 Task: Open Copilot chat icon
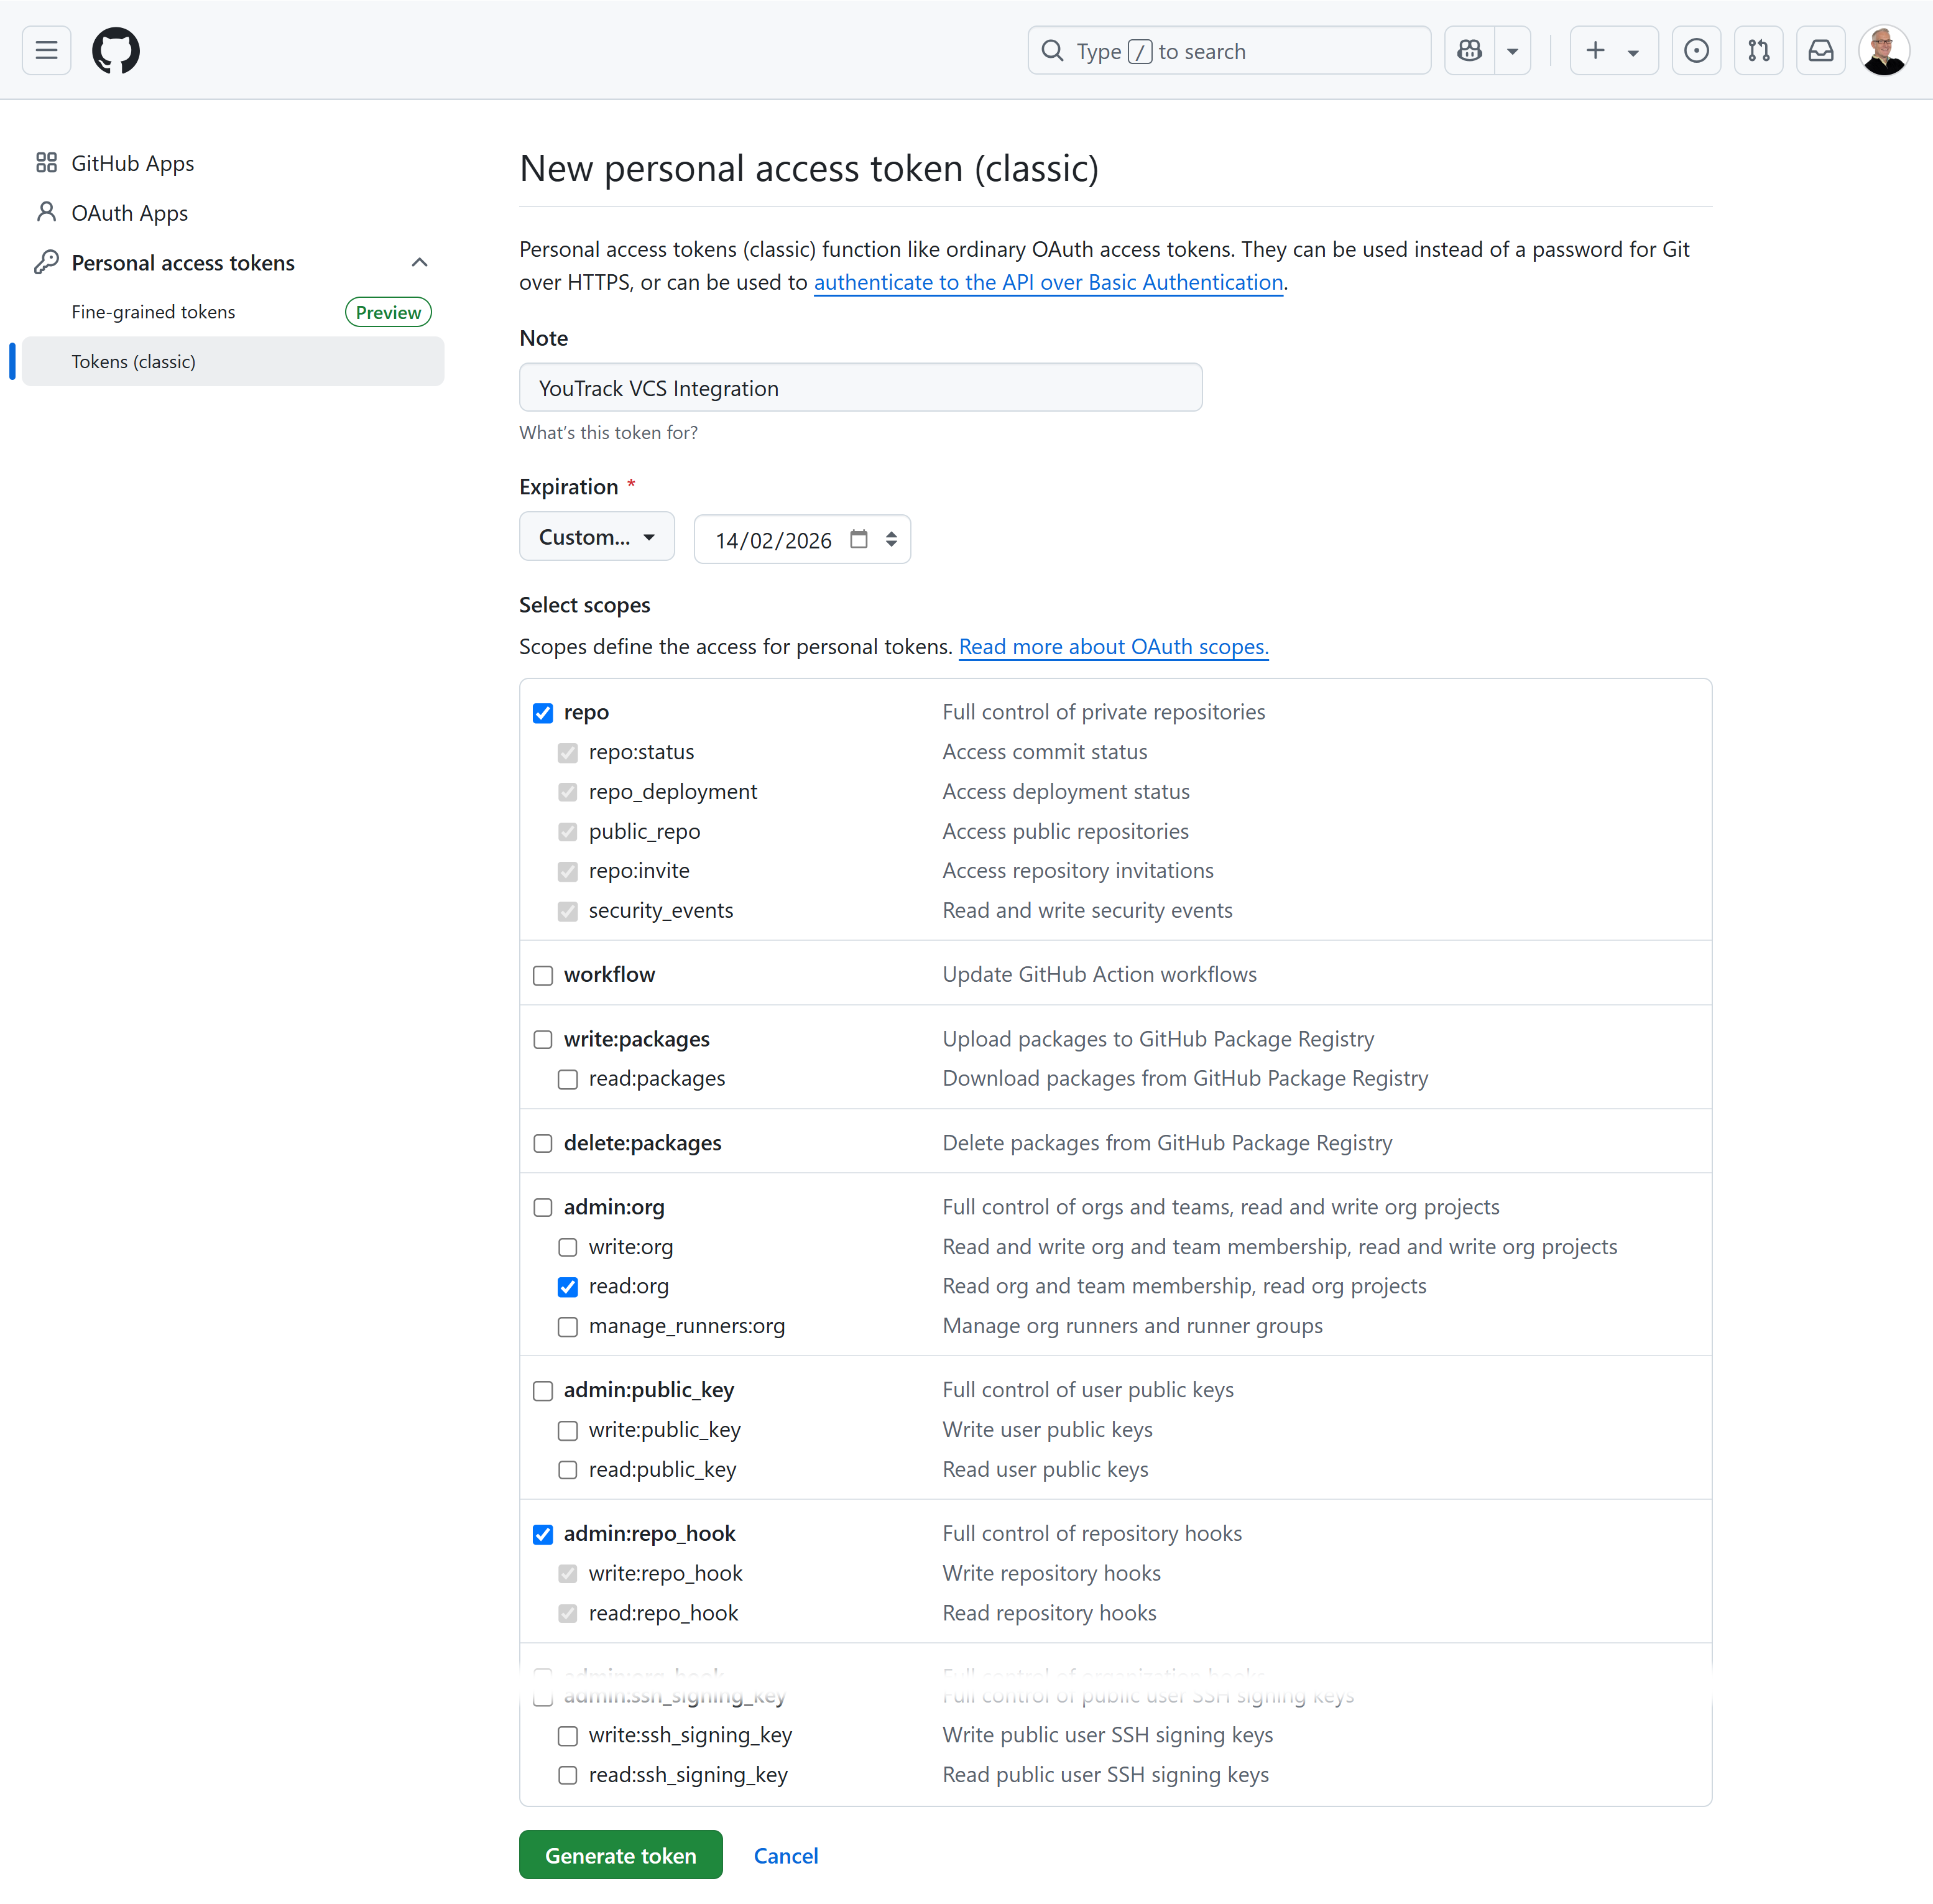(1469, 51)
